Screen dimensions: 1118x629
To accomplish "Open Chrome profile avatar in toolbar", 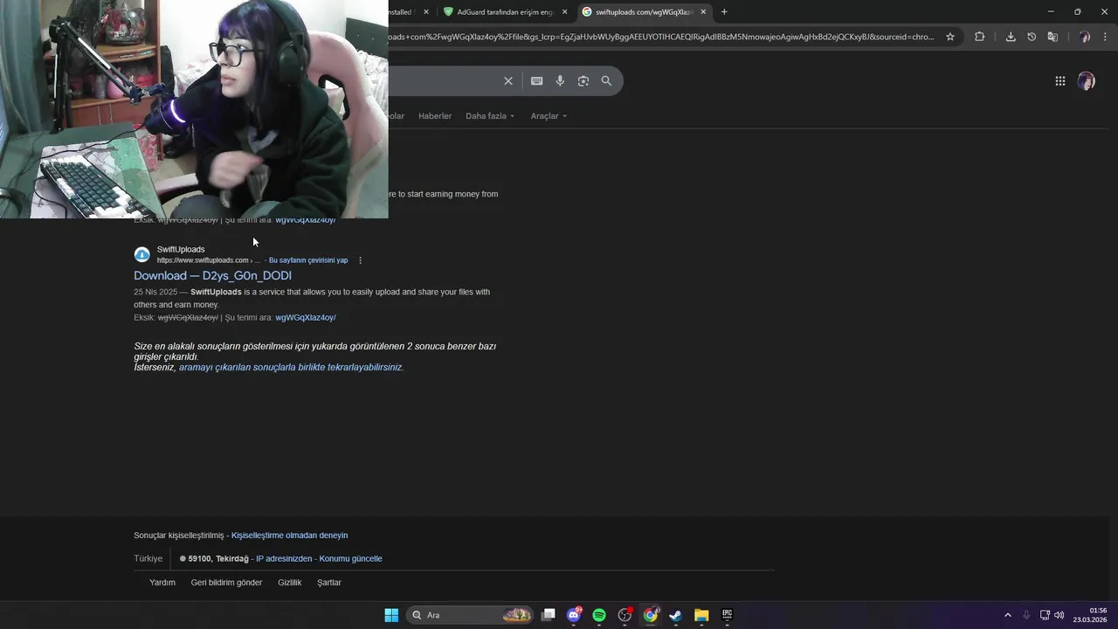I will [1084, 37].
